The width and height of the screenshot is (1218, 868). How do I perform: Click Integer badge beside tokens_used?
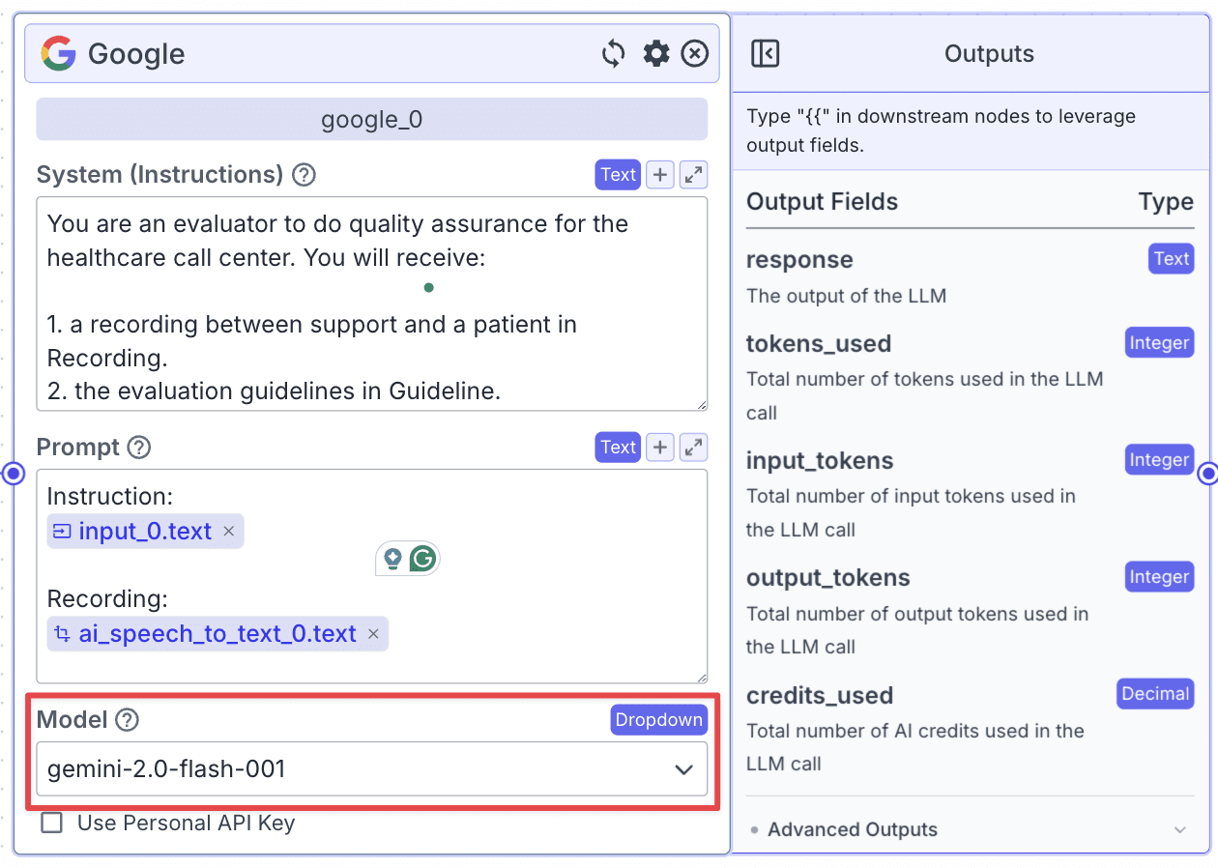(1160, 343)
